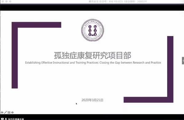Click the meeting password 200321 in title
This screenshot has width=184, height=120.
click(x=142, y=2)
